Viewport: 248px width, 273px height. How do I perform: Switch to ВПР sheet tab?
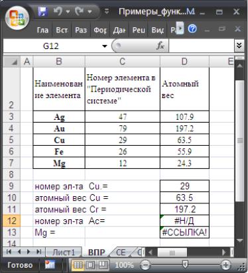tap(97, 252)
